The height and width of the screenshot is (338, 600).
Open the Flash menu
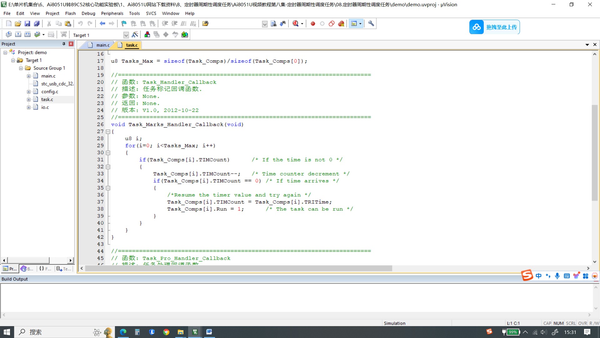pyautogui.click(x=70, y=13)
